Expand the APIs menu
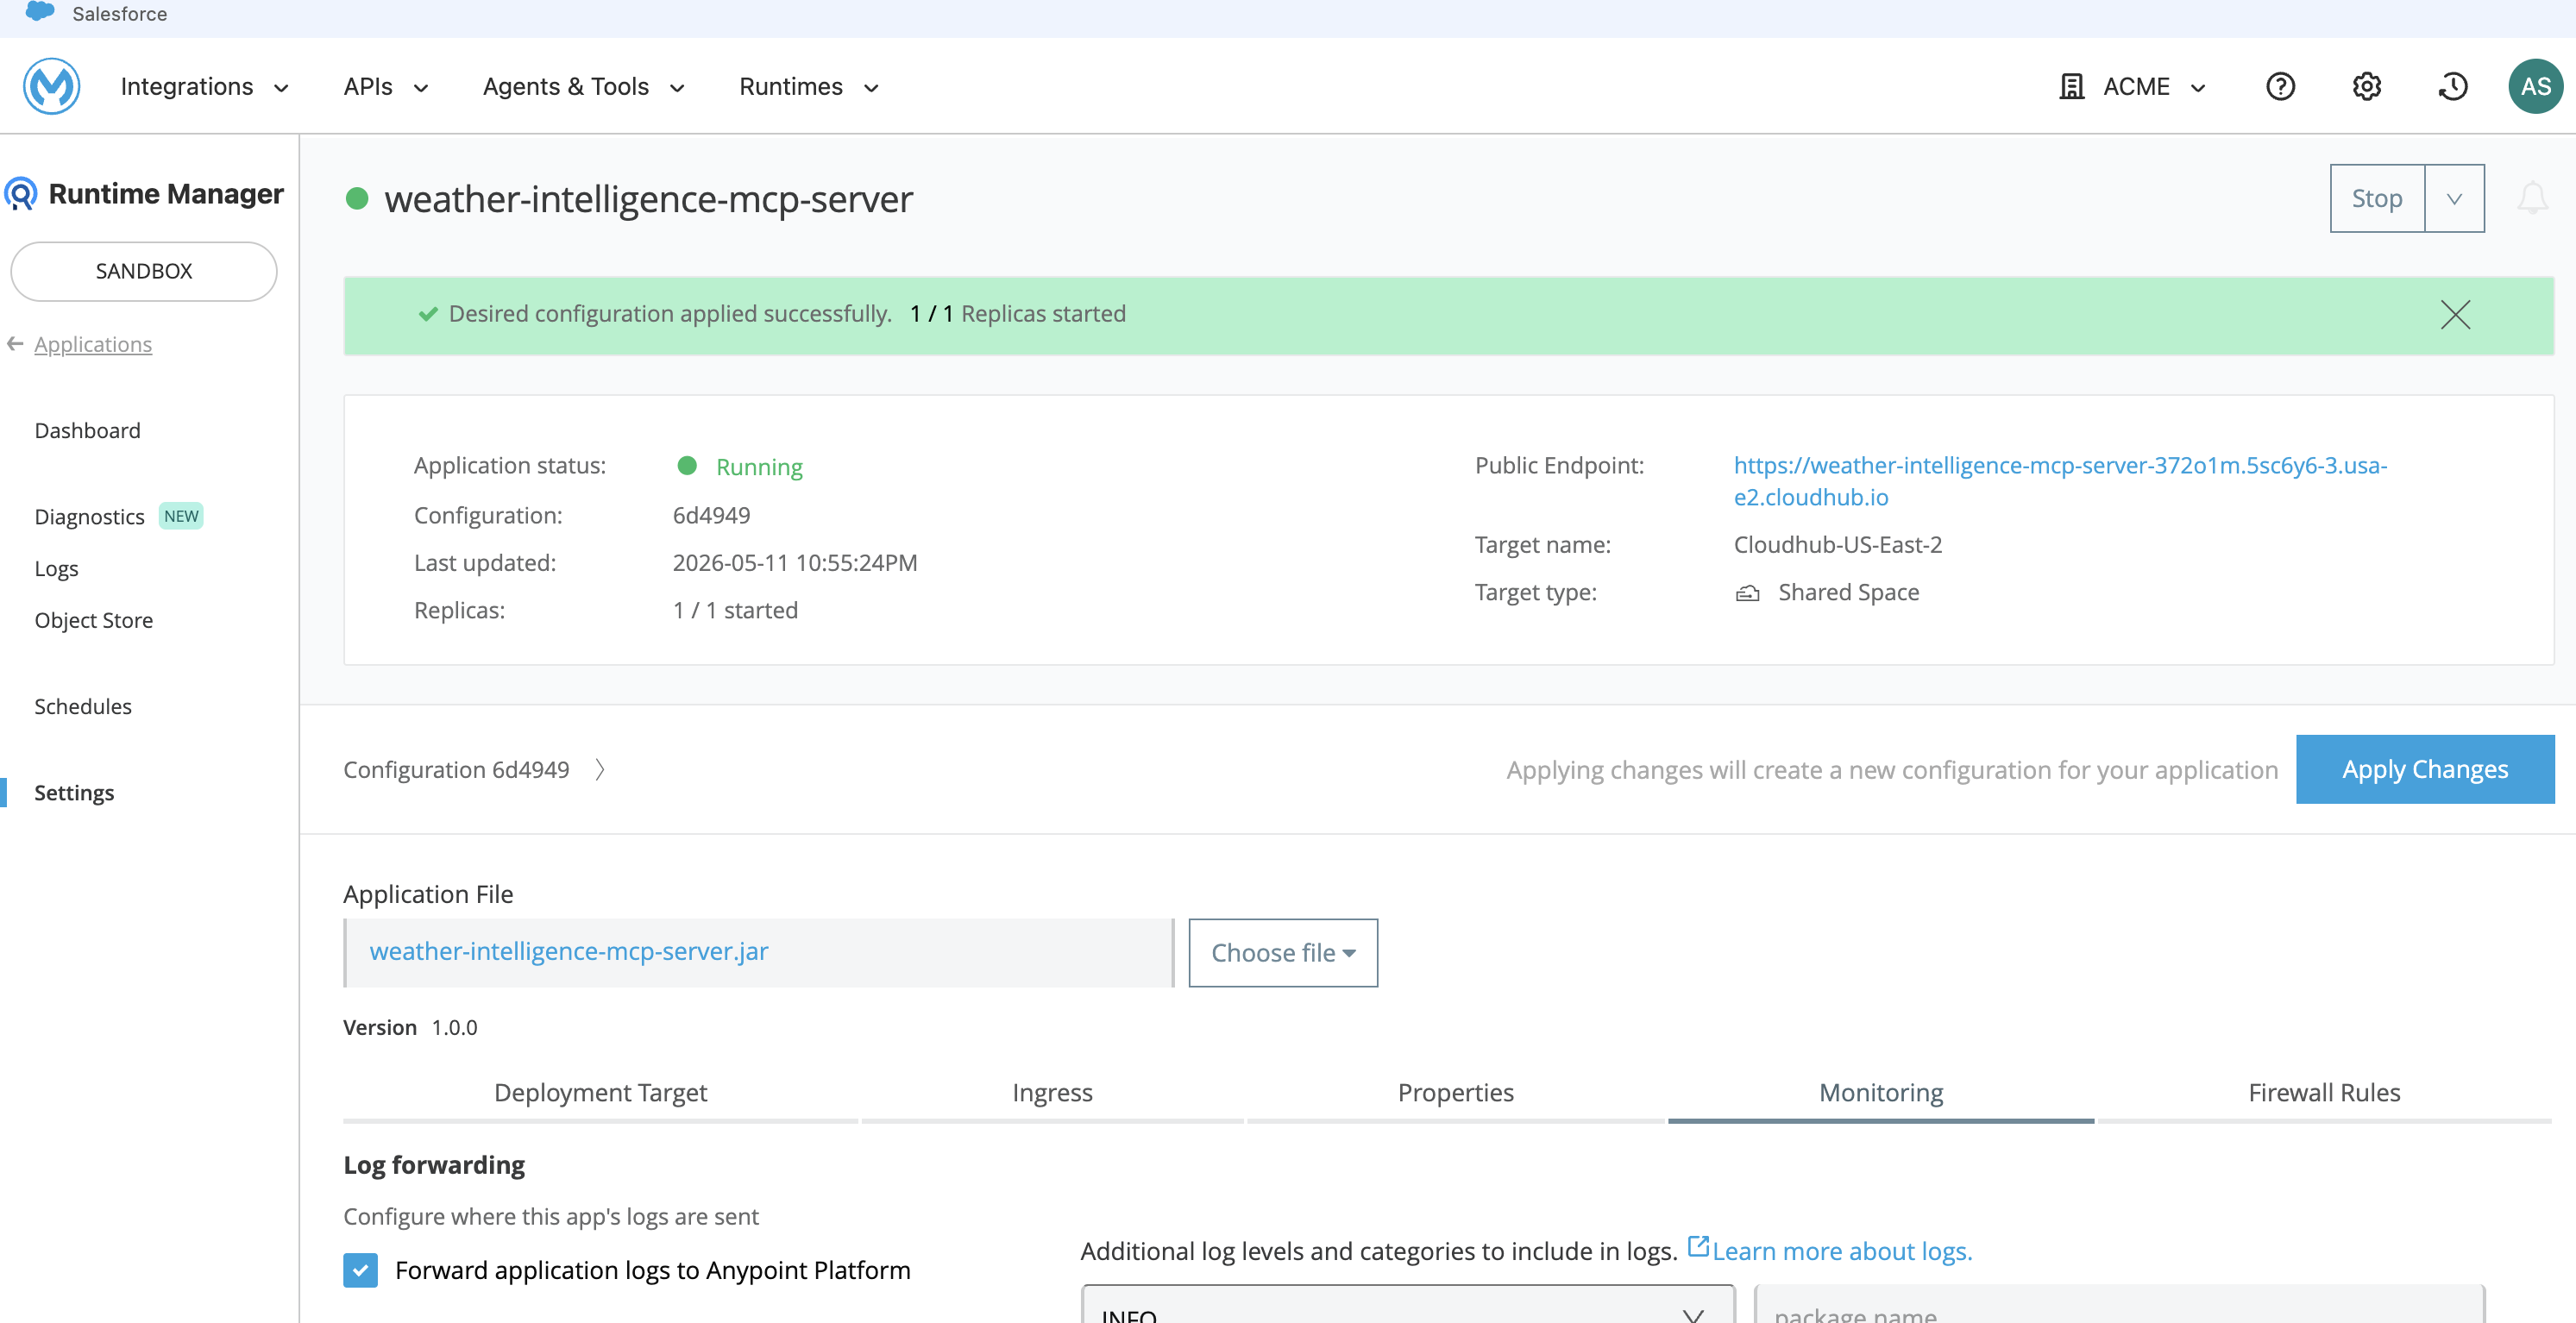Screen dimensions: 2576x1323 click(x=386, y=87)
